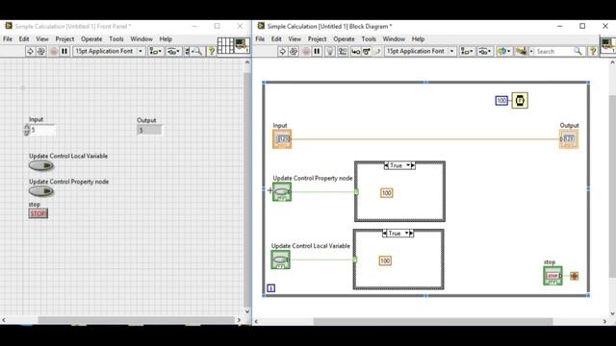Open Window menu in Front Panel window
The width and height of the screenshot is (616, 346).
(141, 38)
